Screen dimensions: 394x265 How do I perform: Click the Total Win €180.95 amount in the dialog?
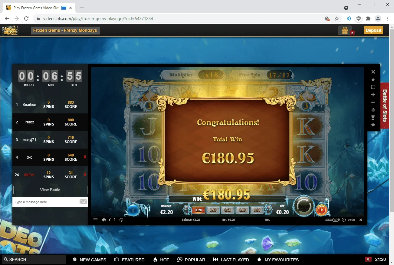[228, 158]
